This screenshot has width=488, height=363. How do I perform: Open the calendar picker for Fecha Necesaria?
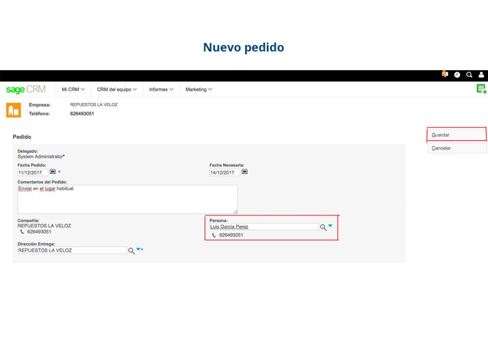point(244,171)
